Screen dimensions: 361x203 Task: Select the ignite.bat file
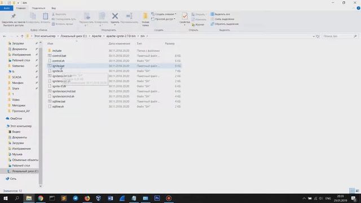coord(58,66)
